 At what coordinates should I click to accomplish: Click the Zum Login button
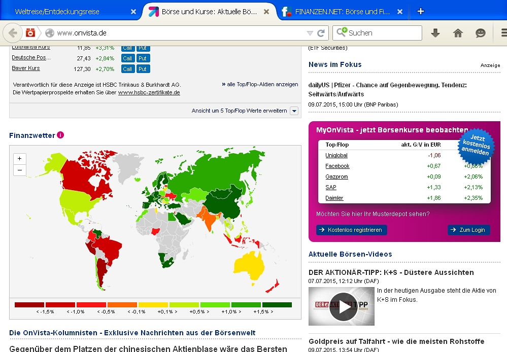pyautogui.click(x=469, y=230)
